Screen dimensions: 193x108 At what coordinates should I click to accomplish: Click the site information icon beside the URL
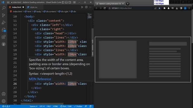point(109,8)
